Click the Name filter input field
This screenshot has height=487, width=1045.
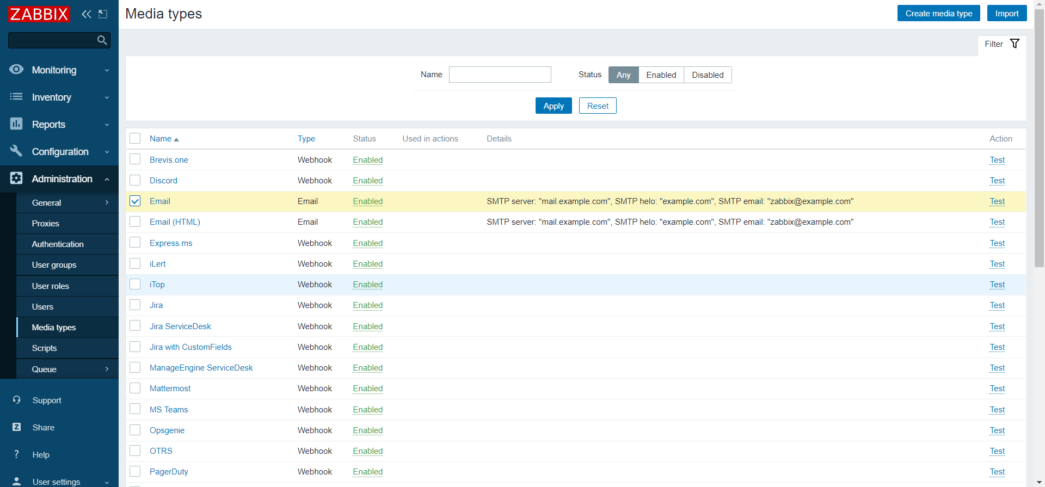tap(500, 75)
